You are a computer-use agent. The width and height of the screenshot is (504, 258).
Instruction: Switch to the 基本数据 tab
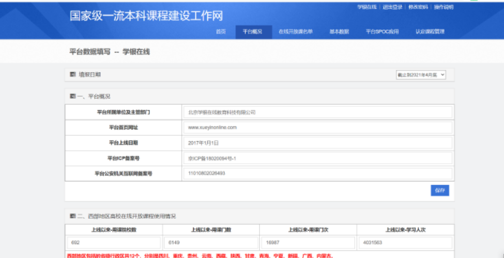coord(339,32)
